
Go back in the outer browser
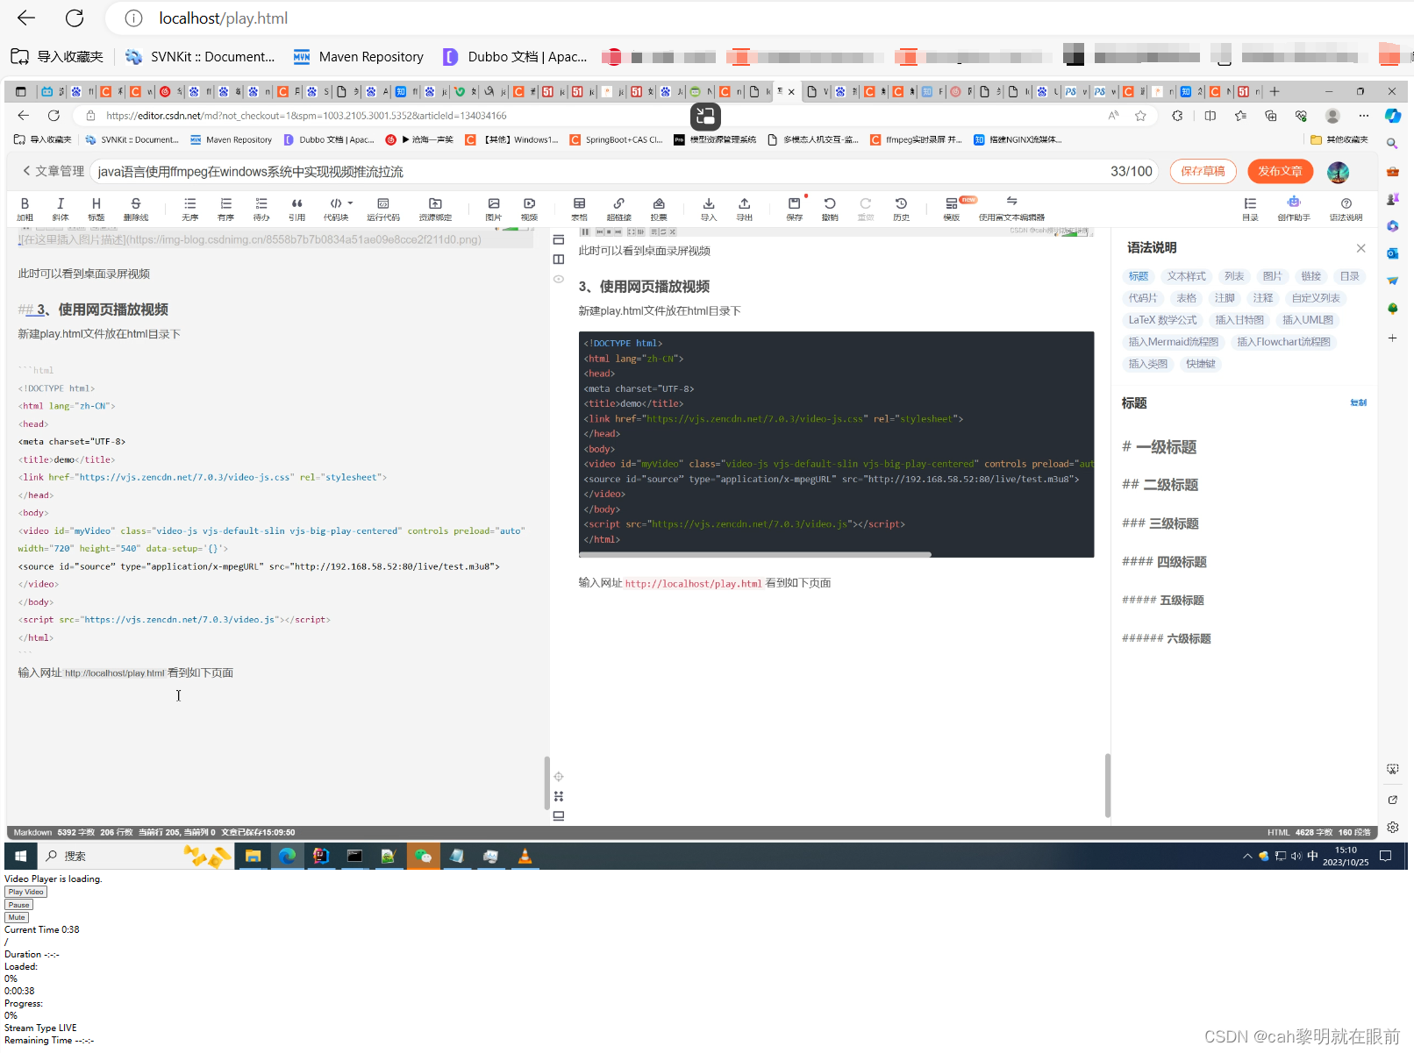(26, 18)
